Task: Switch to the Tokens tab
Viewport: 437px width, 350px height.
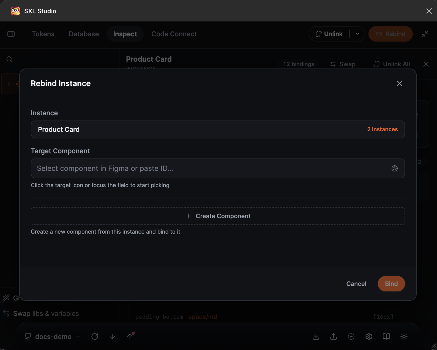Action: click(x=43, y=34)
